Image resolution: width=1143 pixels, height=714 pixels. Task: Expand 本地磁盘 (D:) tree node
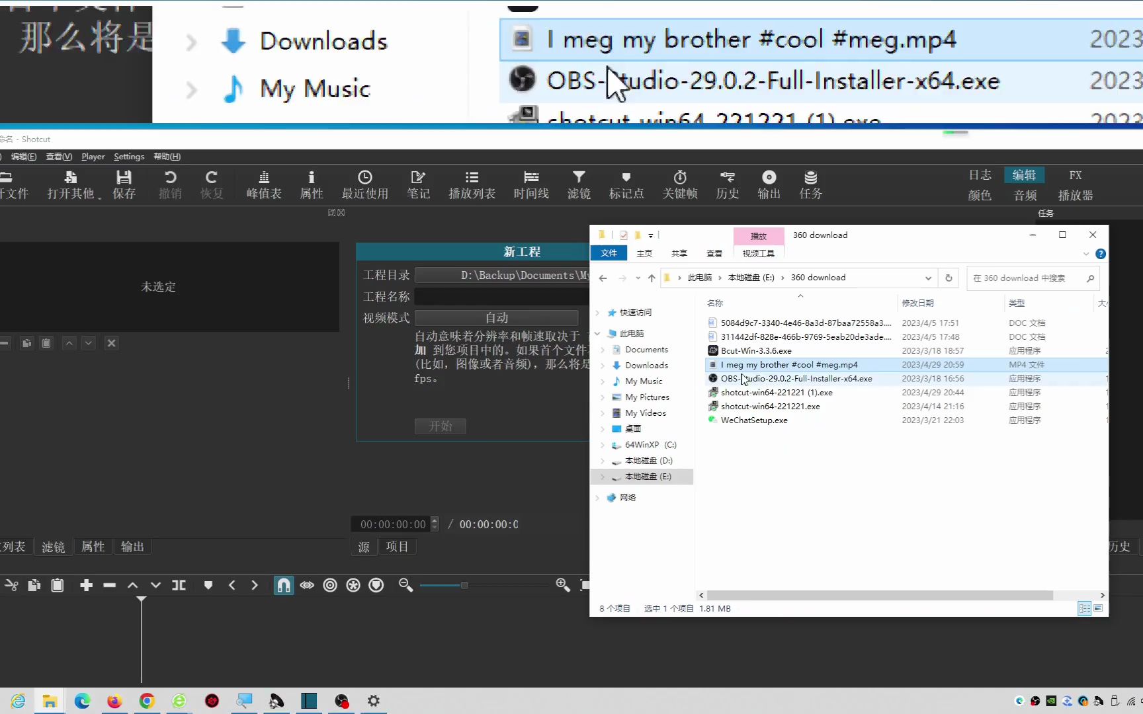click(x=603, y=461)
